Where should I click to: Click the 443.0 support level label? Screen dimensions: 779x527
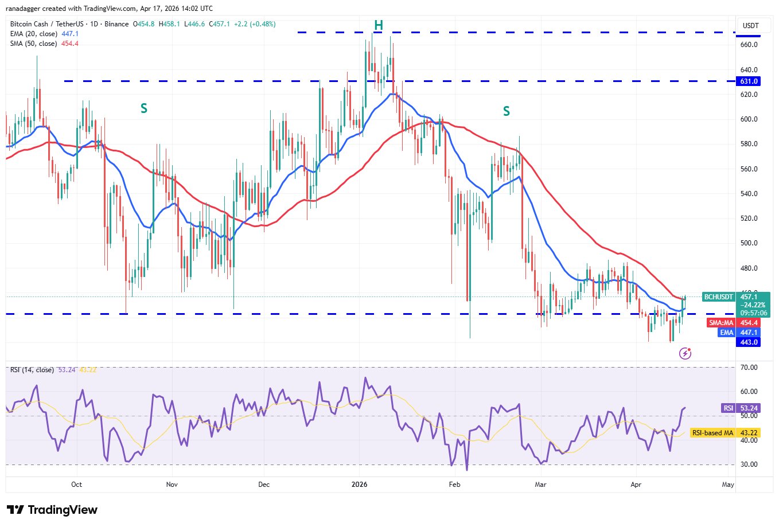(x=749, y=342)
